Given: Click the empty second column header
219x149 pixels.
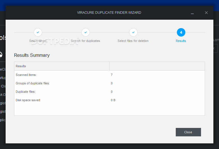Looking at the screenshot, I should click(x=157, y=66).
